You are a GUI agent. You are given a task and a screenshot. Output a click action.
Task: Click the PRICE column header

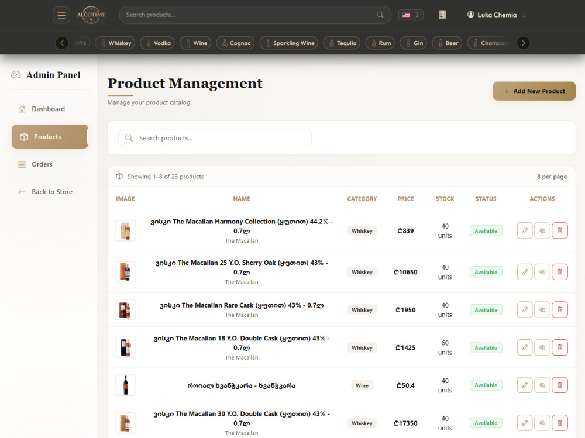(405, 199)
